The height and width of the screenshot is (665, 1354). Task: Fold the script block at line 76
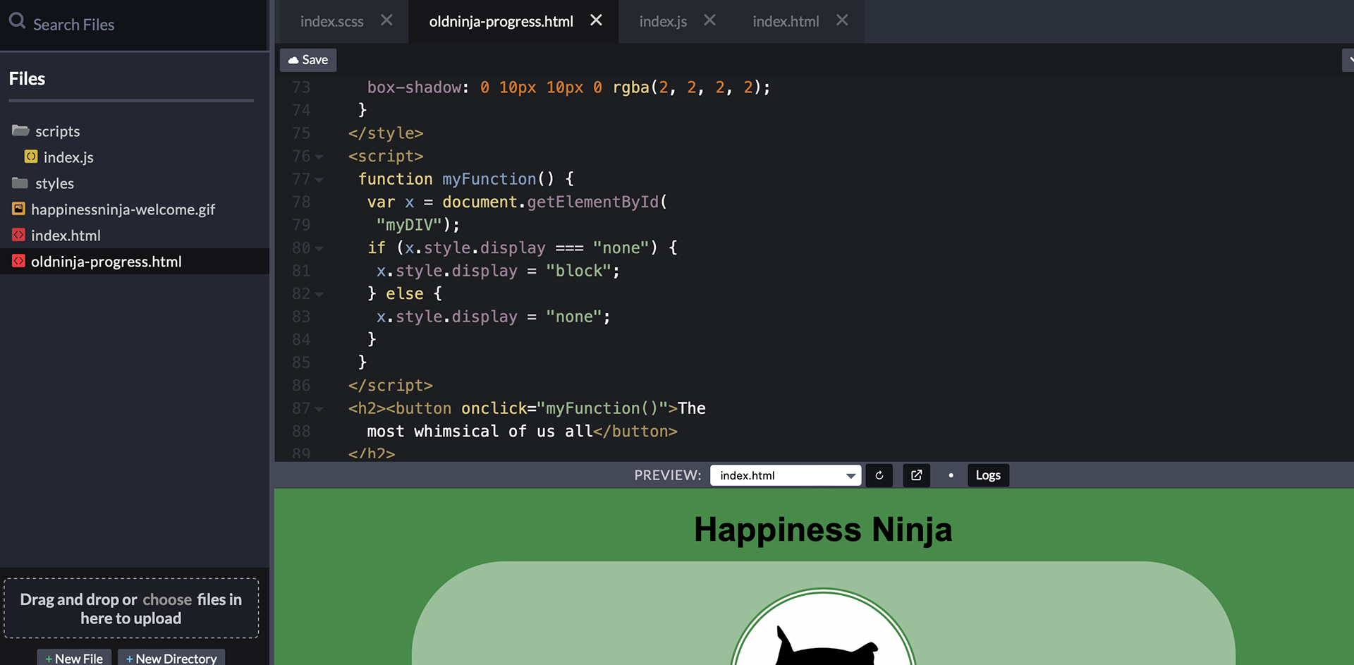[319, 157]
